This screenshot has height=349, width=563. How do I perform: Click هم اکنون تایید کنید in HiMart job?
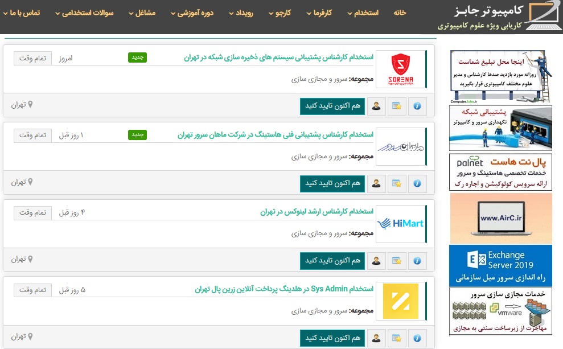332,261
